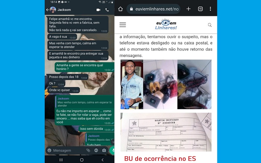The image size is (261, 163).
Task: Tap the site search magnifier icon
Action: (x=210, y=25)
